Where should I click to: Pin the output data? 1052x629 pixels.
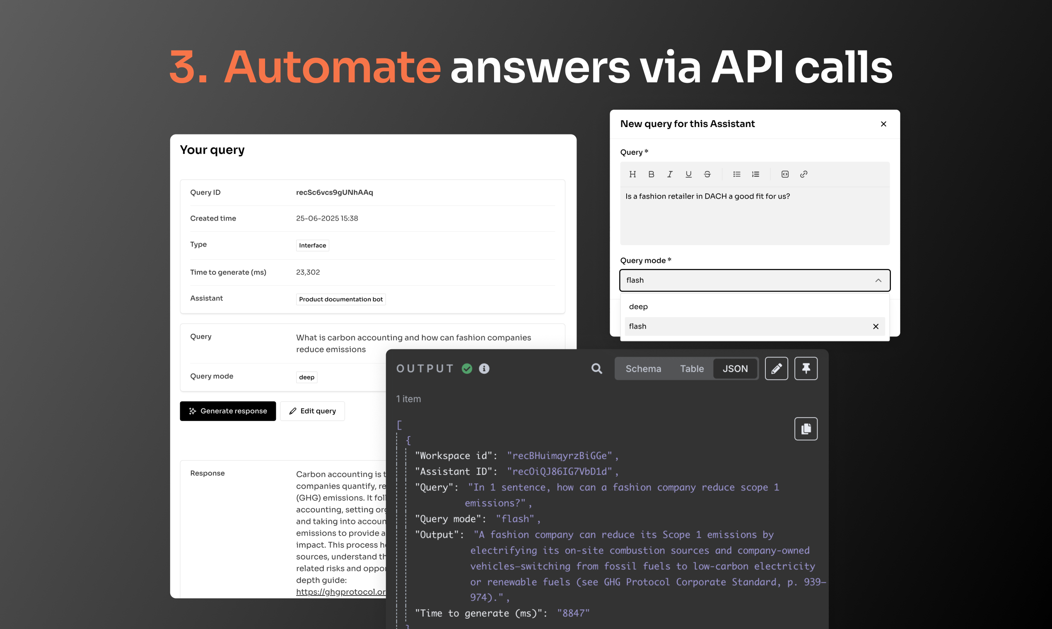coord(806,368)
